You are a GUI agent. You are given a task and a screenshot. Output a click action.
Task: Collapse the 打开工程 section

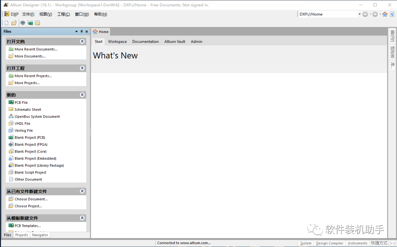(82, 68)
